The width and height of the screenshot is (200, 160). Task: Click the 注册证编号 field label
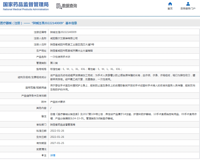tap(40, 32)
